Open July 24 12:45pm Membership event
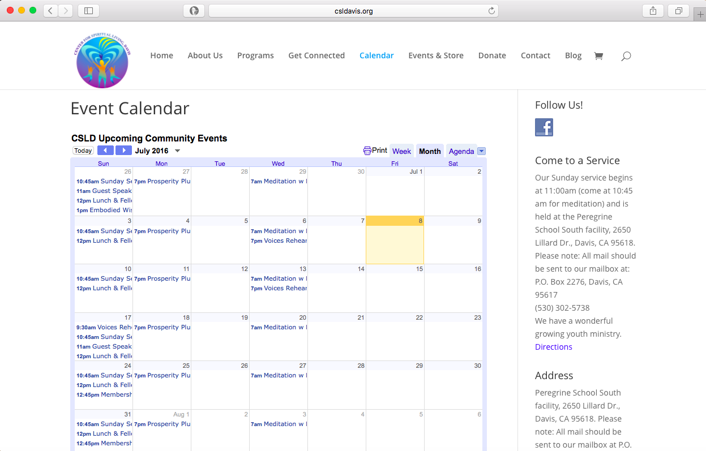The height and width of the screenshot is (451, 706). [104, 394]
